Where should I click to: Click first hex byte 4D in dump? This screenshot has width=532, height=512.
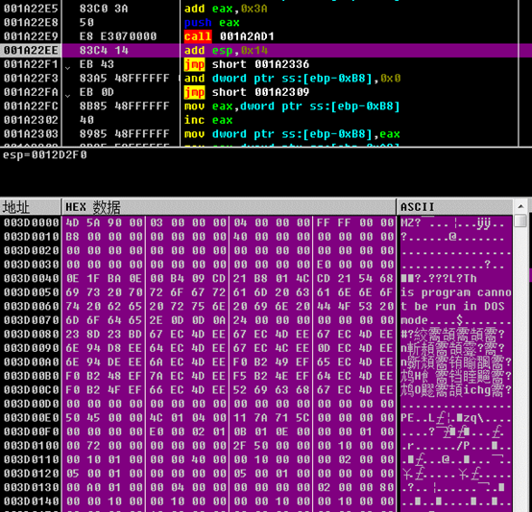pyautogui.click(x=72, y=222)
